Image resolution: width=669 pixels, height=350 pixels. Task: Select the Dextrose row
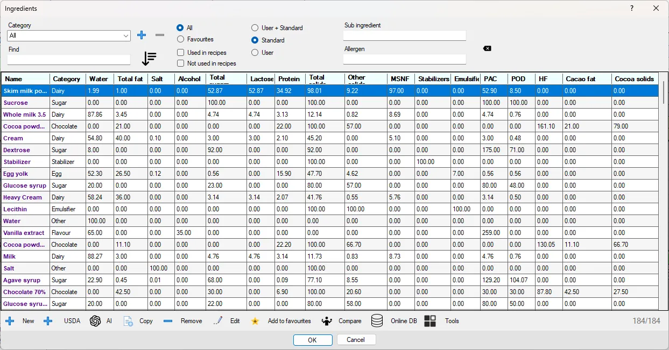(330, 150)
